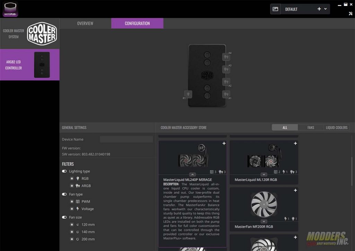Click the PWM icon in filters

(x=78, y=201)
